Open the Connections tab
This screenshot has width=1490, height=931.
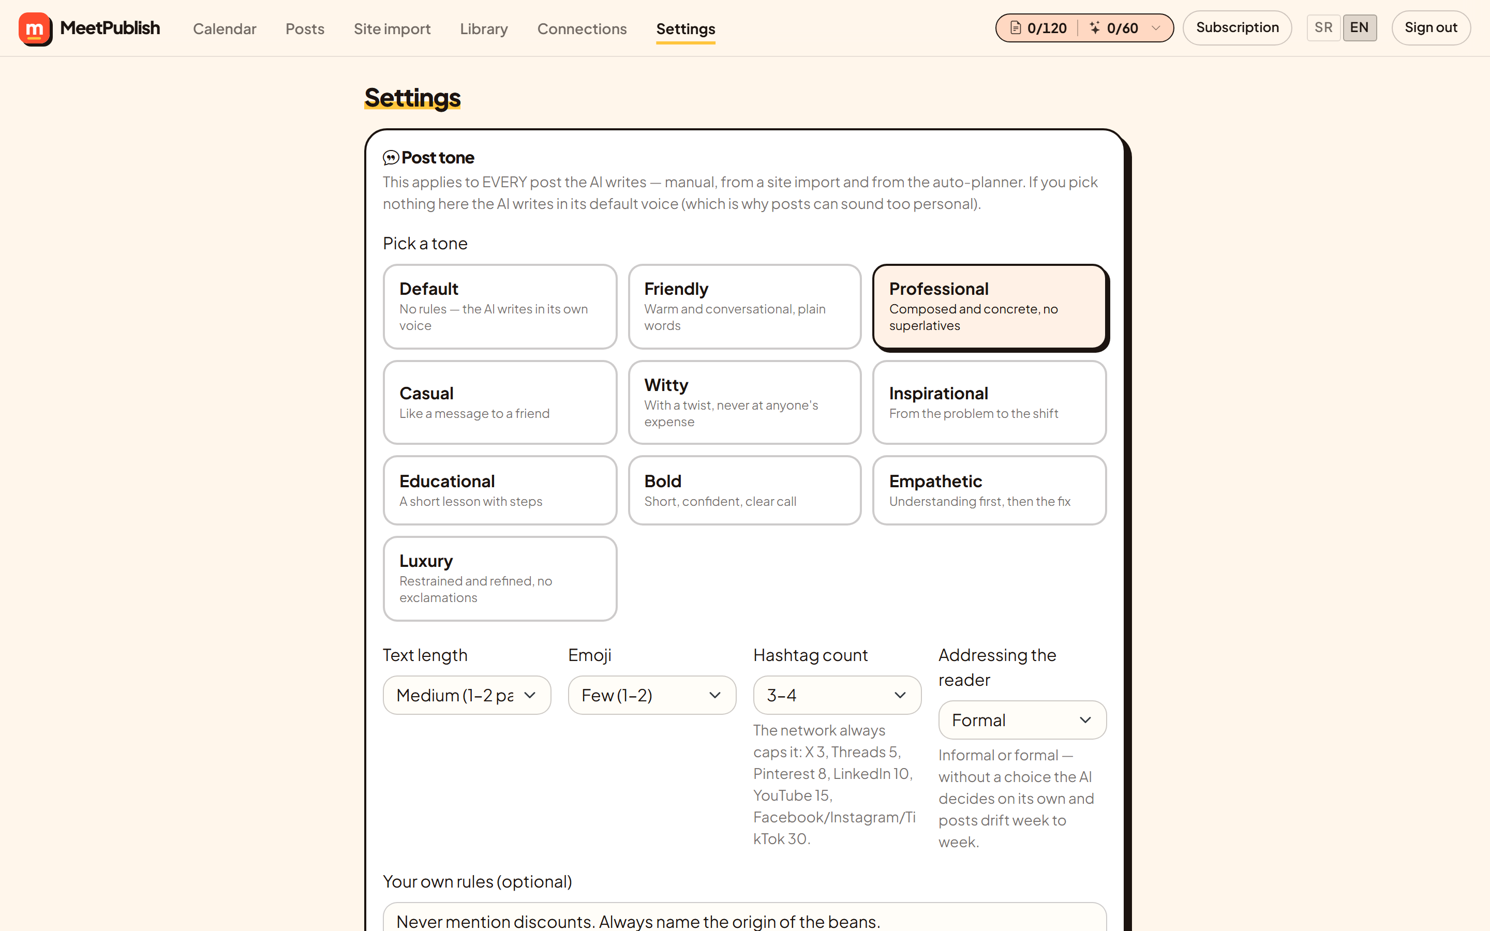tap(582, 28)
